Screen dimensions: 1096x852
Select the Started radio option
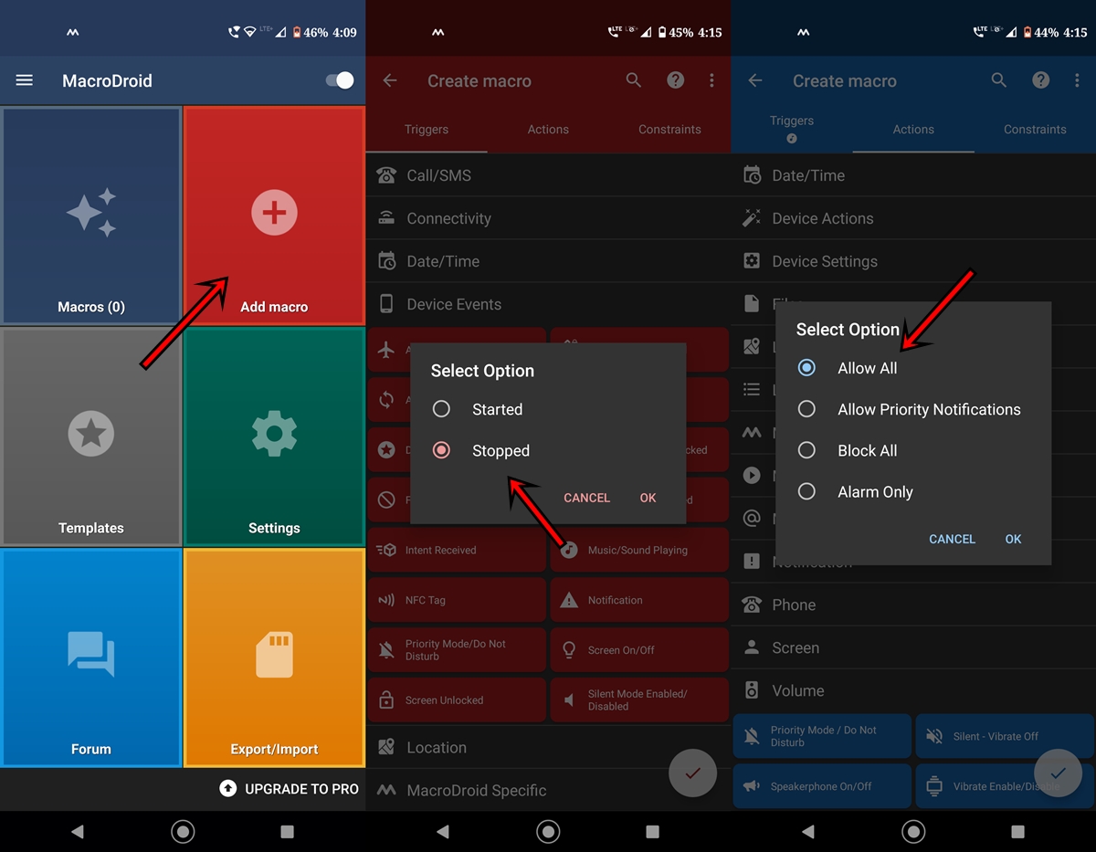[x=442, y=409]
